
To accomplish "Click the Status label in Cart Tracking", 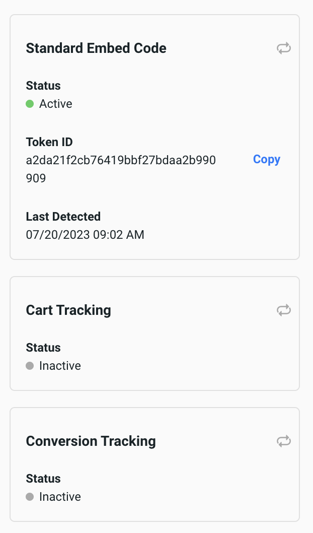I will click(43, 348).
